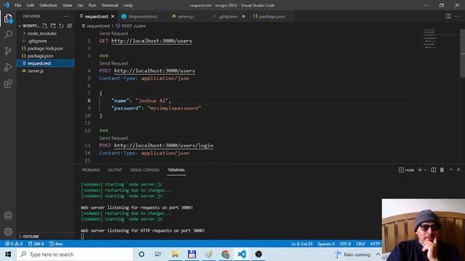Close the request.rest editor tab

(x=113, y=16)
